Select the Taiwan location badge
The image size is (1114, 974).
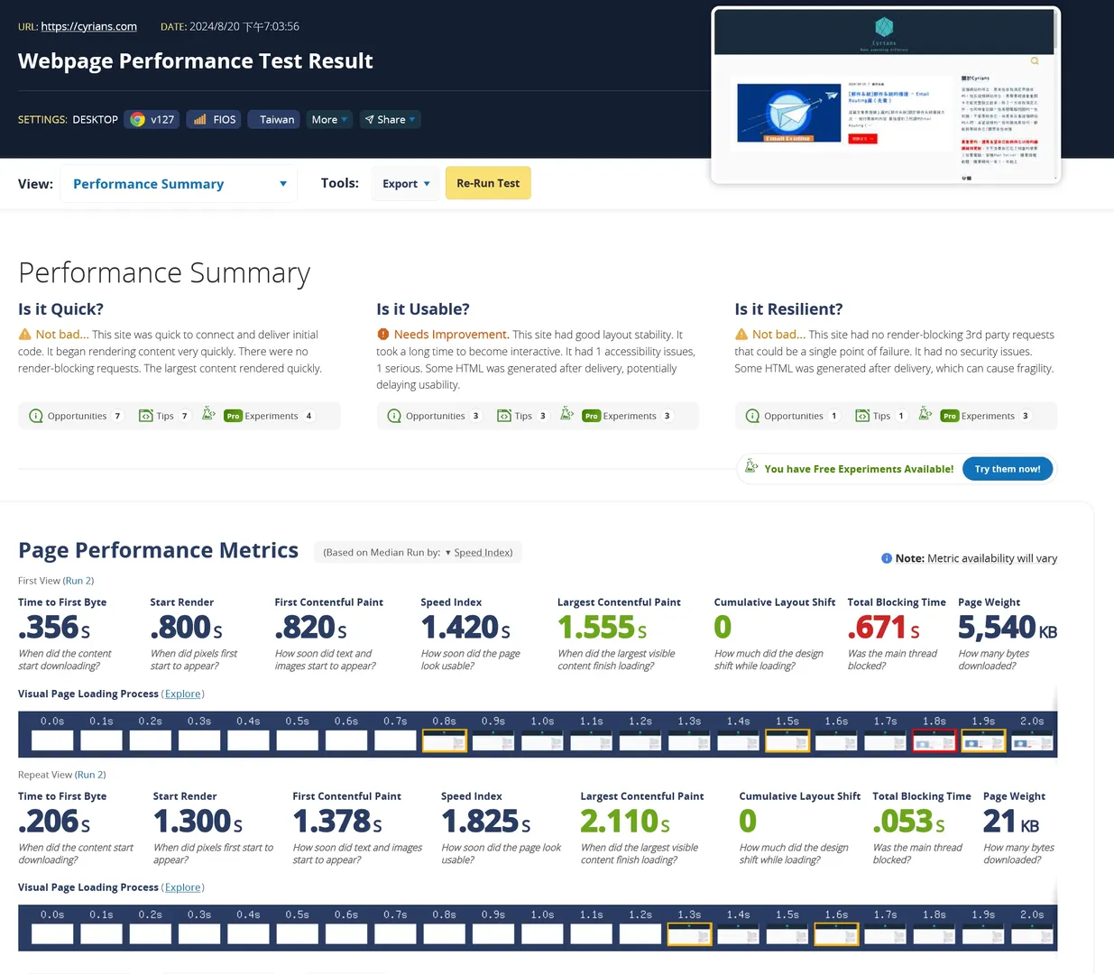[273, 118]
